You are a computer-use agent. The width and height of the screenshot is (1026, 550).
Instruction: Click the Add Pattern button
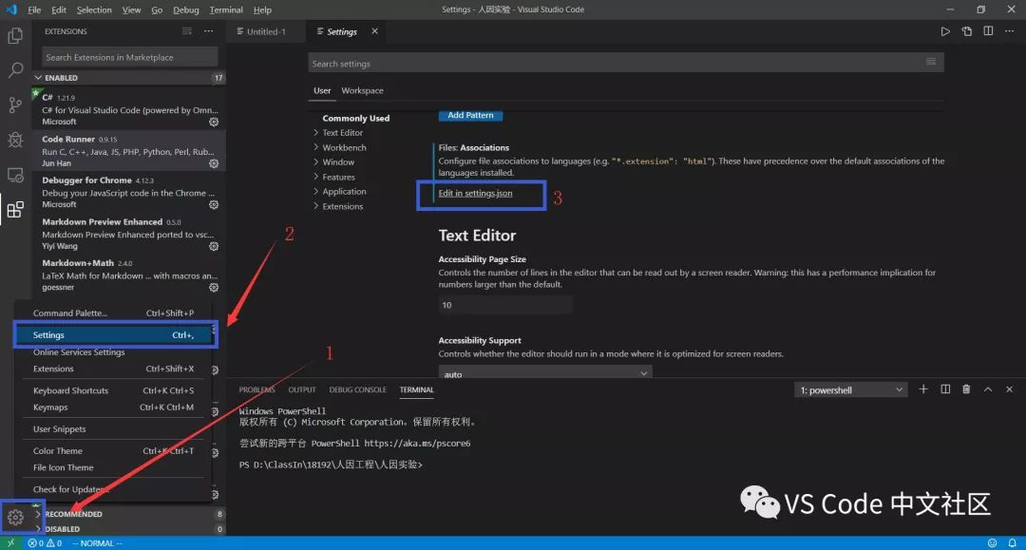[x=470, y=115]
